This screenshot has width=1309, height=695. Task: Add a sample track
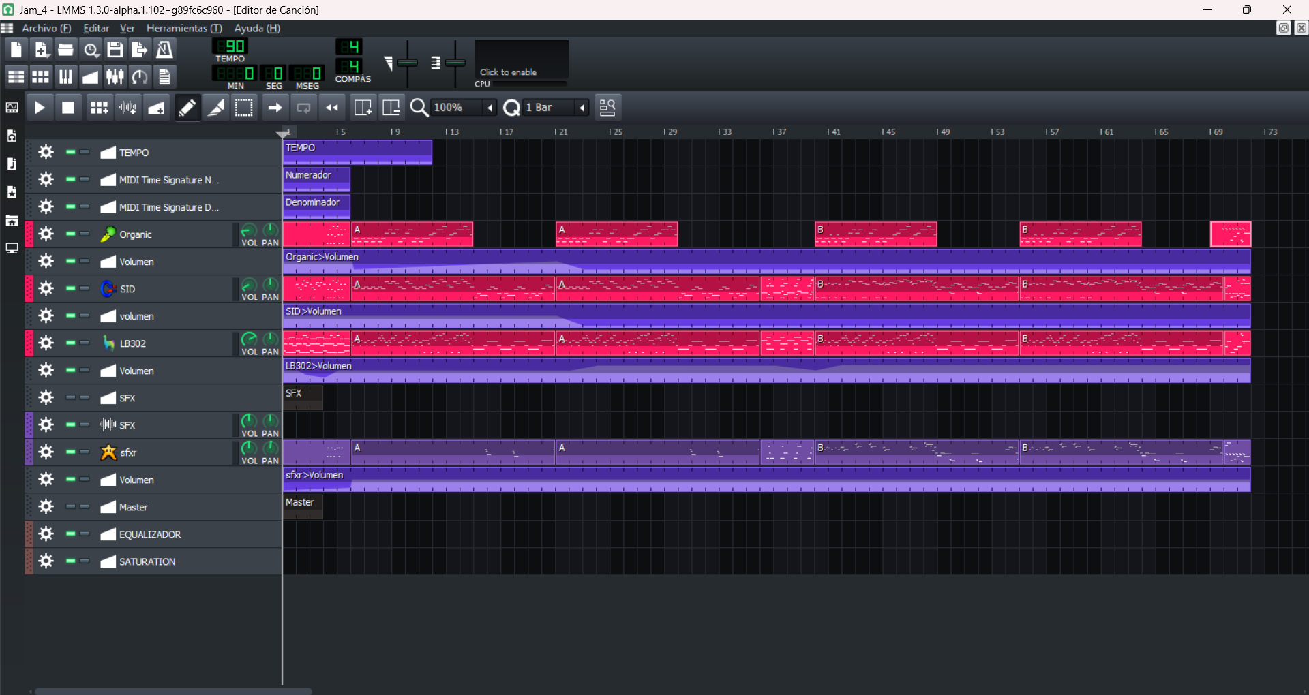[127, 108]
